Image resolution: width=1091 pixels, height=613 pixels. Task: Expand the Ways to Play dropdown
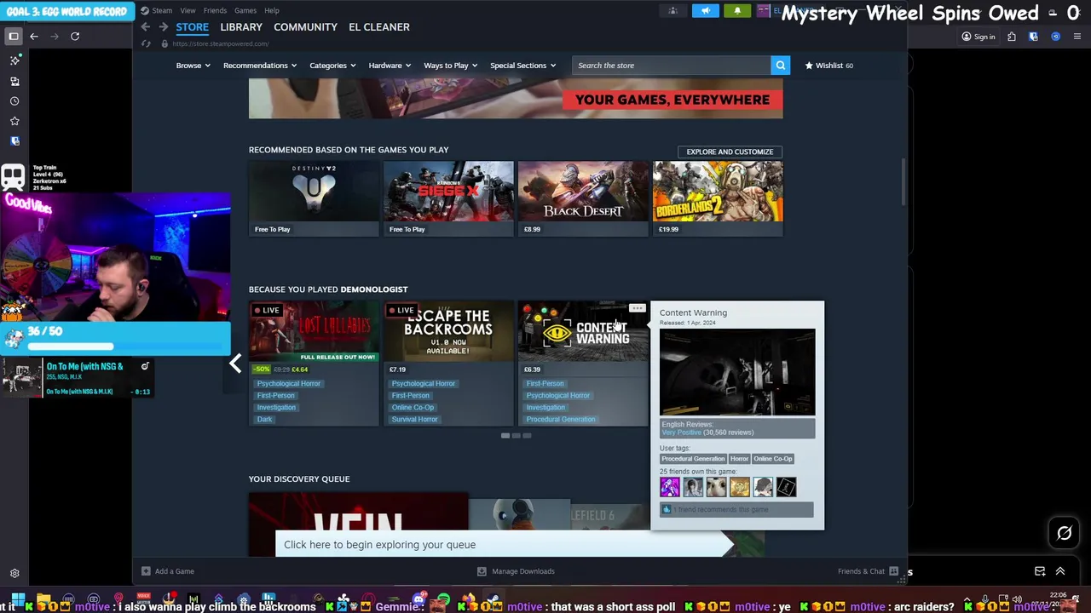(451, 66)
